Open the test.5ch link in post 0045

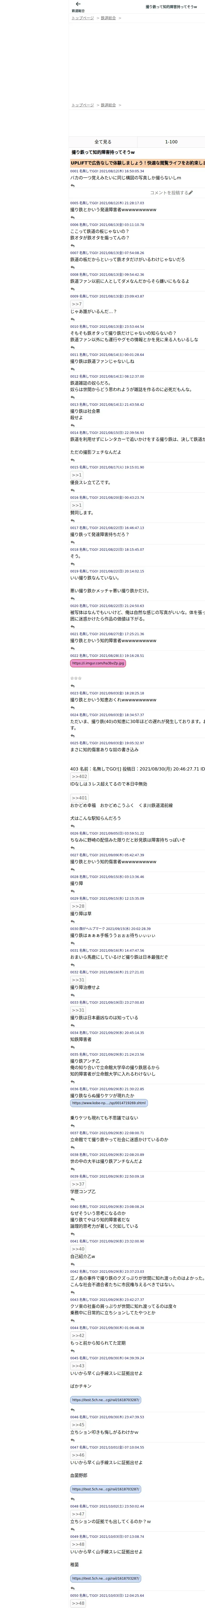pyautogui.click(x=106, y=1399)
